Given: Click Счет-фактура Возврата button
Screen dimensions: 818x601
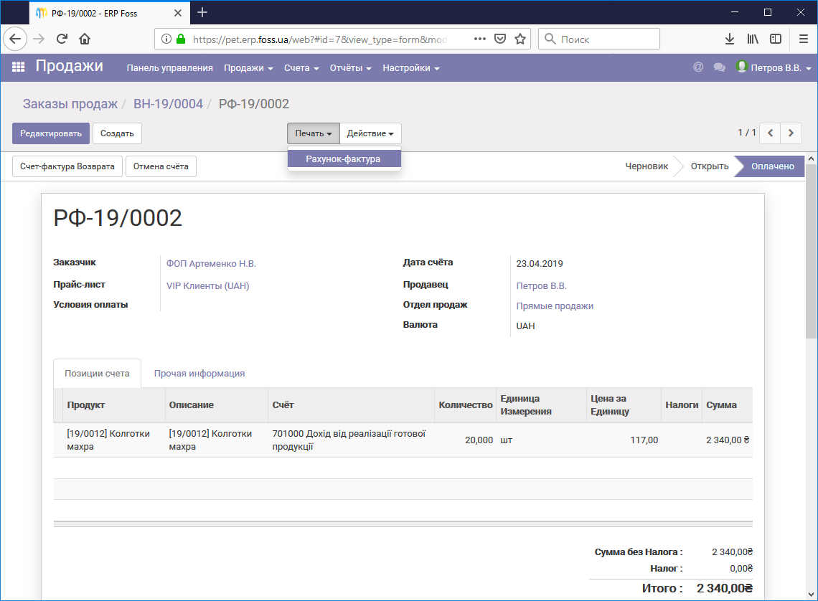Looking at the screenshot, I should 67,166.
